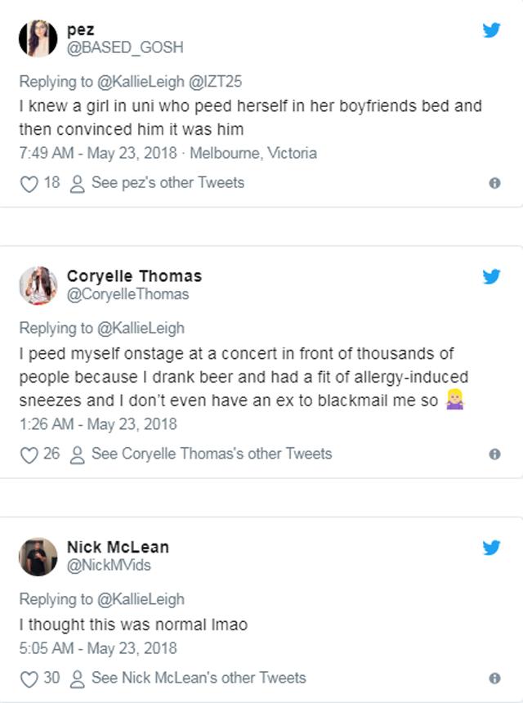Visit the @NickMVids handle
Image resolution: width=523 pixels, height=703 pixels.
click(109, 565)
